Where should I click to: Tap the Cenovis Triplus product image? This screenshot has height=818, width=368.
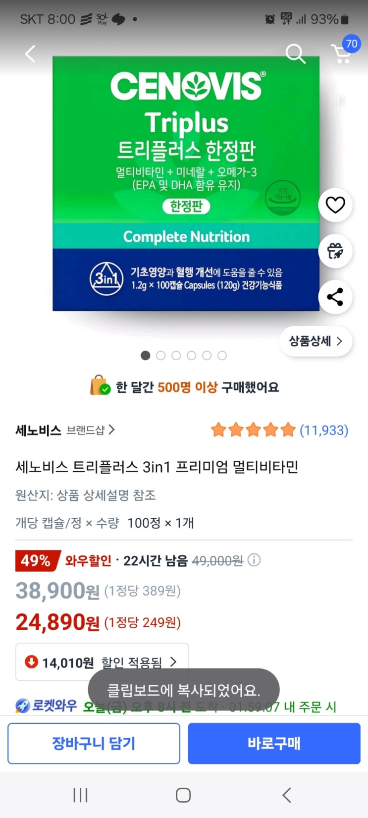[x=186, y=183]
